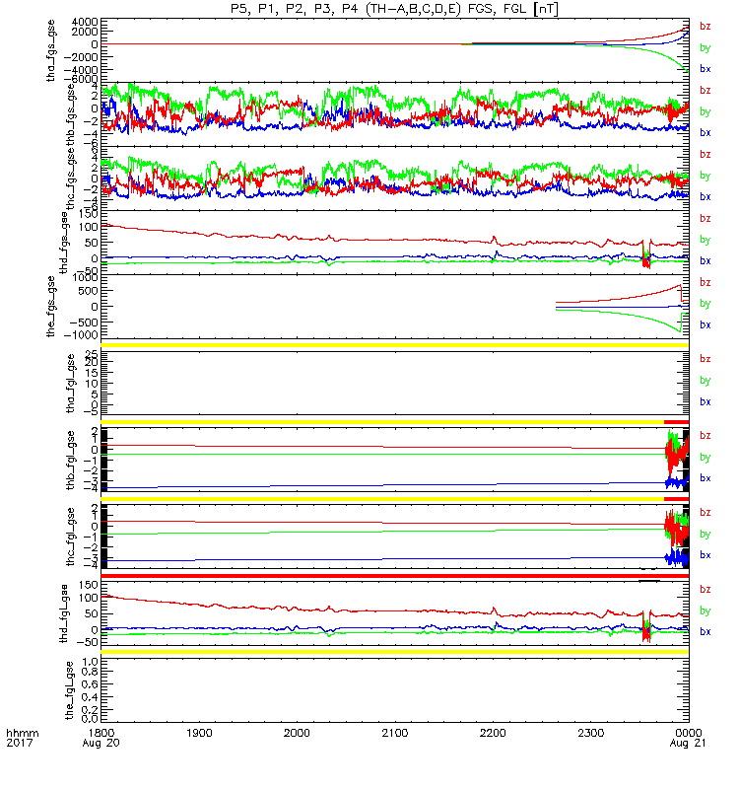Screen dimensions: 739x789
Task: Click the 2100 time axis label
Action: pyautogui.click(x=395, y=733)
